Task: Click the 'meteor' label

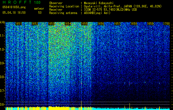Action: 39,9
